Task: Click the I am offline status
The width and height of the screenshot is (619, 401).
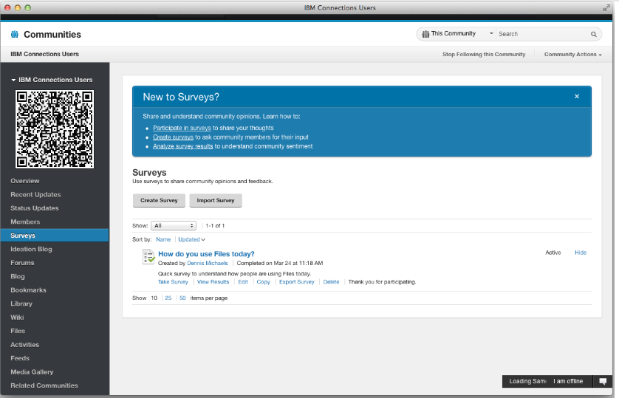Action: (568, 381)
